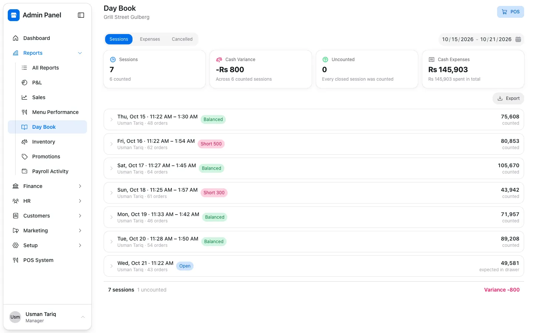Click the Customers contact book icon
533x333 pixels.
pyautogui.click(x=16, y=216)
